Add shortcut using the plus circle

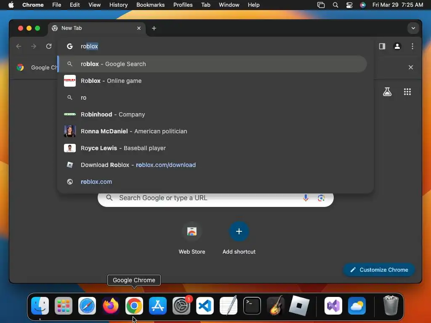point(239,231)
